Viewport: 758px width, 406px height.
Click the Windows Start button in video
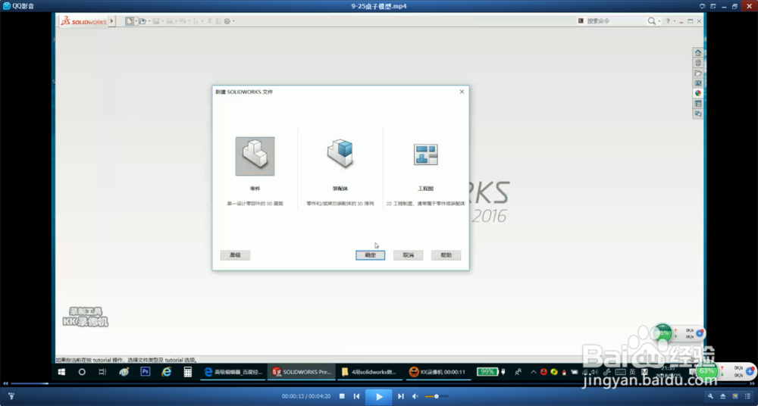[x=61, y=372]
